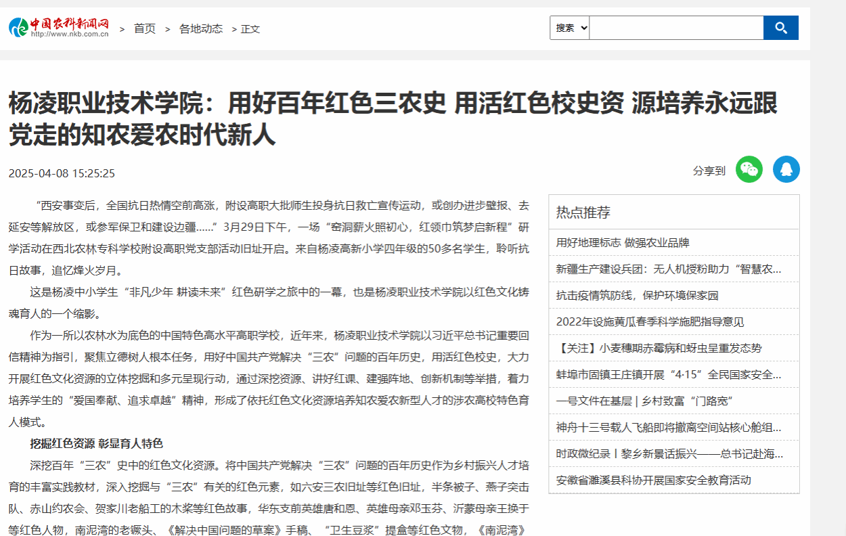The width and height of the screenshot is (846, 536).
Task: Share article via WeChat icon
Action: 749,169
